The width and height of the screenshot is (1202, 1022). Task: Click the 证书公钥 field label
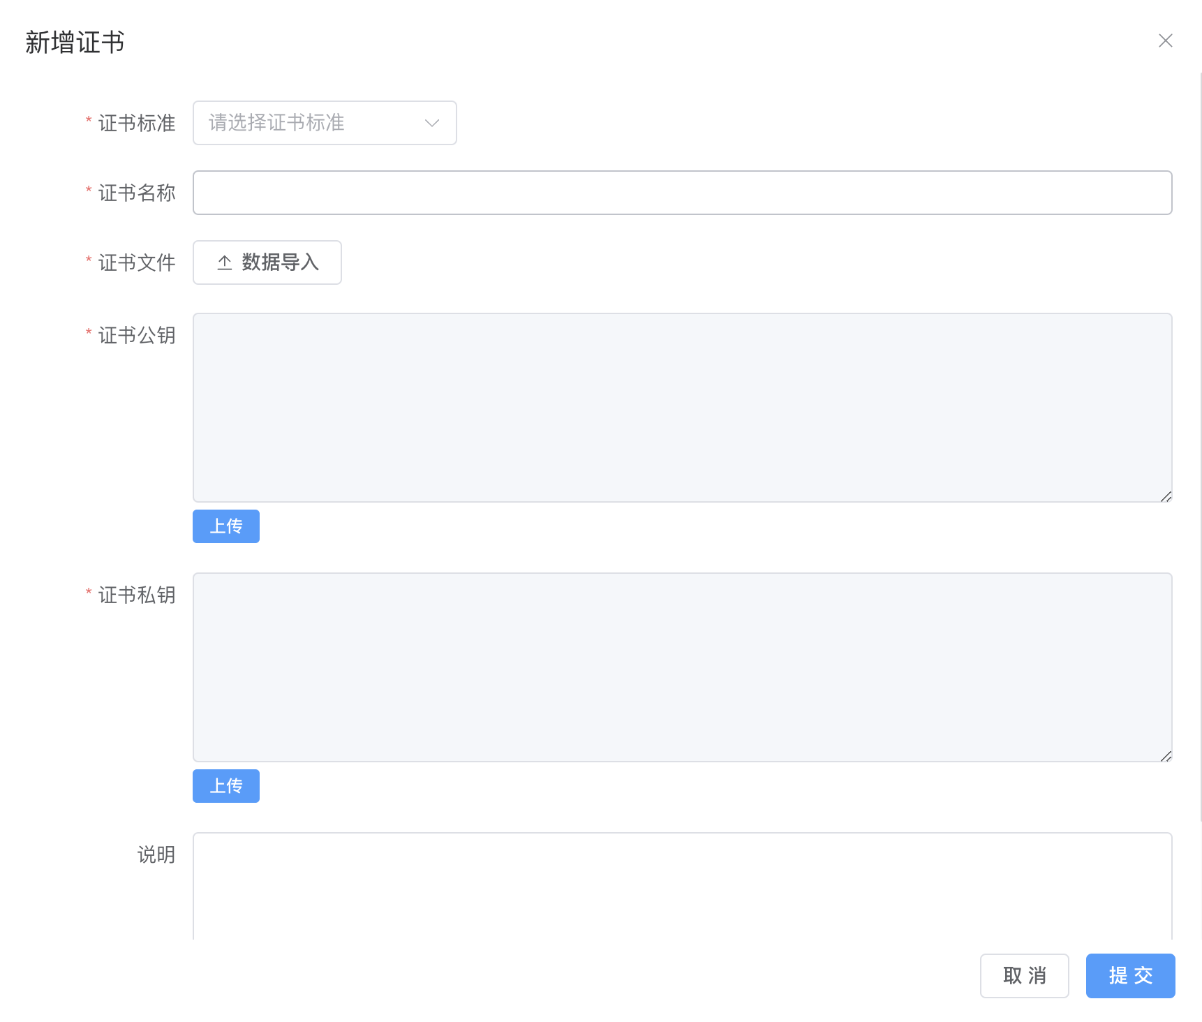[x=137, y=336]
